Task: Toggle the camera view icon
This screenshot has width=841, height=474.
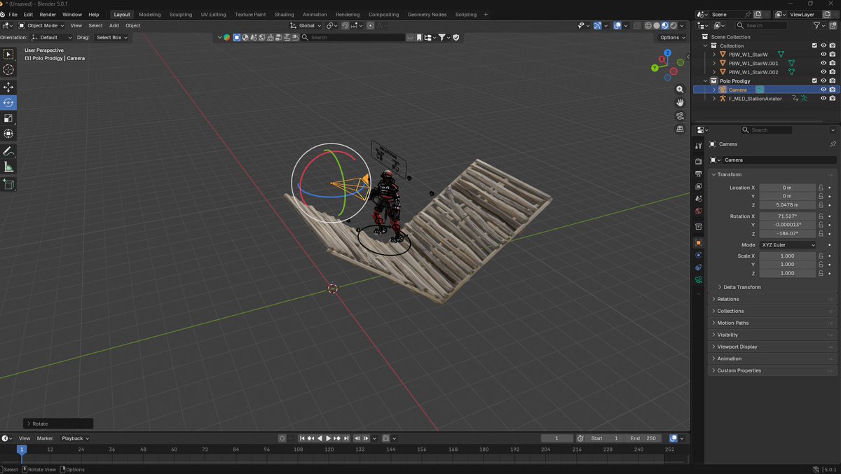Action: [x=680, y=116]
